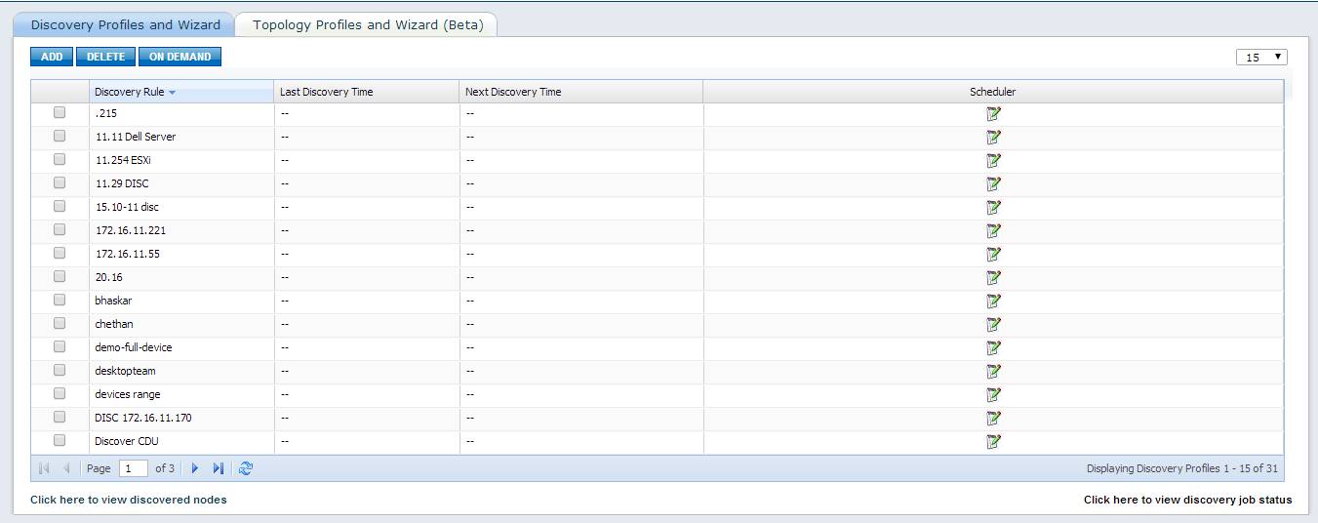Viewport: 1318px width, 523px height.
Task: Select Discovery Profiles and Wizard tab
Action: [x=125, y=25]
